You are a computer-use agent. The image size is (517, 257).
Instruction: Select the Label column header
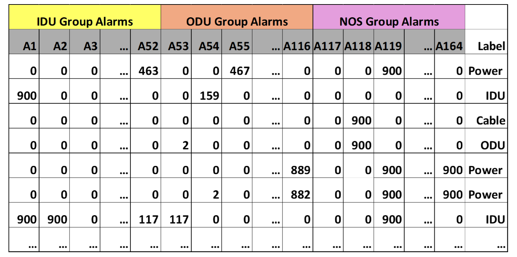491,46
